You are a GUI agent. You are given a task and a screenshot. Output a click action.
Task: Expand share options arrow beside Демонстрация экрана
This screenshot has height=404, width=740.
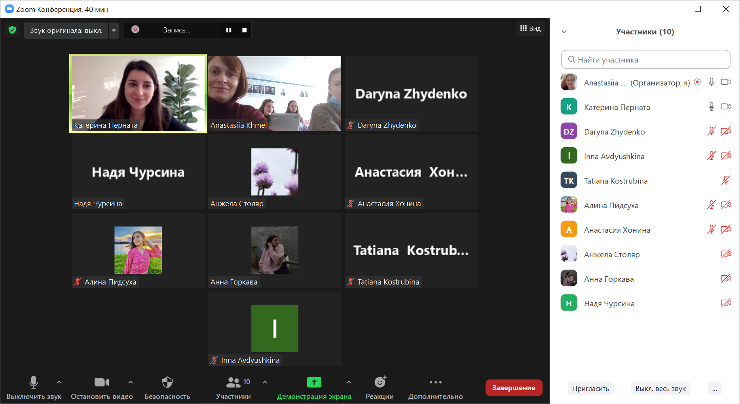pos(349,382)
